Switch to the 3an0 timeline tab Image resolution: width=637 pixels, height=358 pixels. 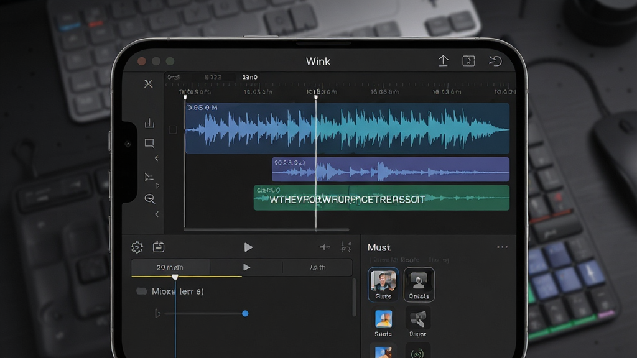(x=250, y=77)
